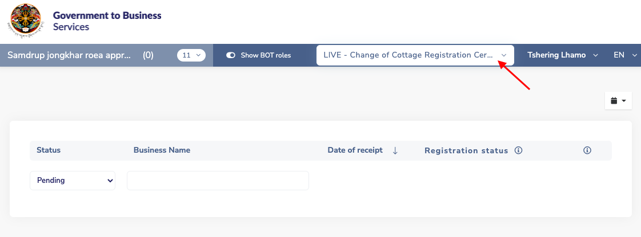Click the Bhutan government emblem logo
The image size is (641, 237).
click(26, 21)
